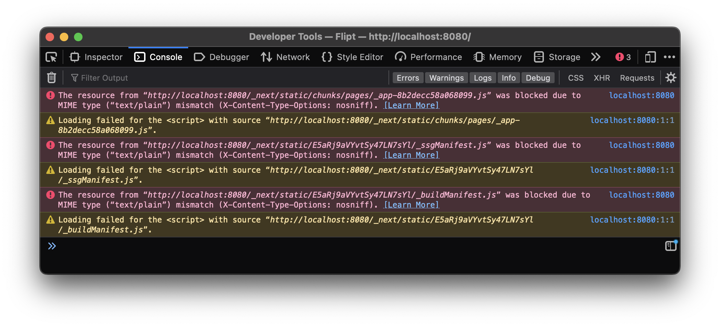720x327 pixels.
Task: Open the Storage tab
Action: pyautogui.click(x=557, y=57)
